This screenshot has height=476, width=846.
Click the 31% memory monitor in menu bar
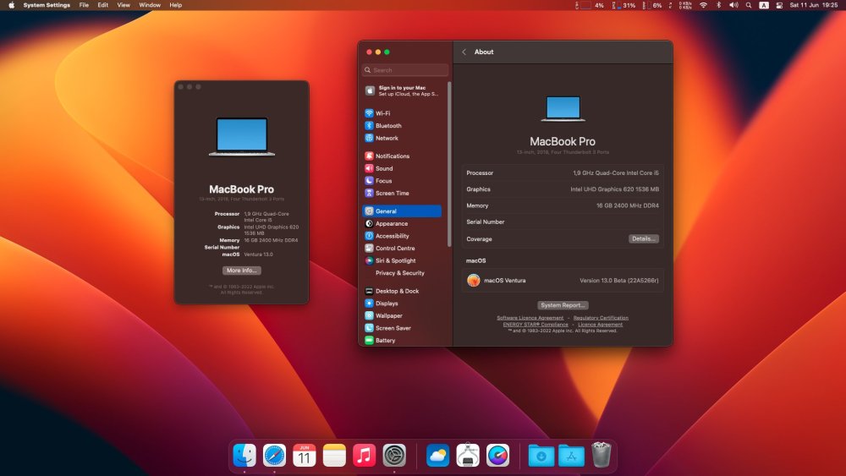(624, 5)
